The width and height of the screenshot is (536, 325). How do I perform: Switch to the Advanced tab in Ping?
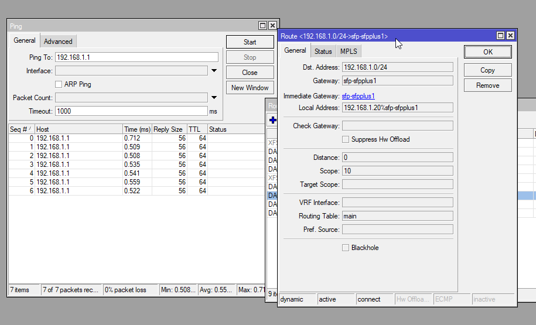58,42
